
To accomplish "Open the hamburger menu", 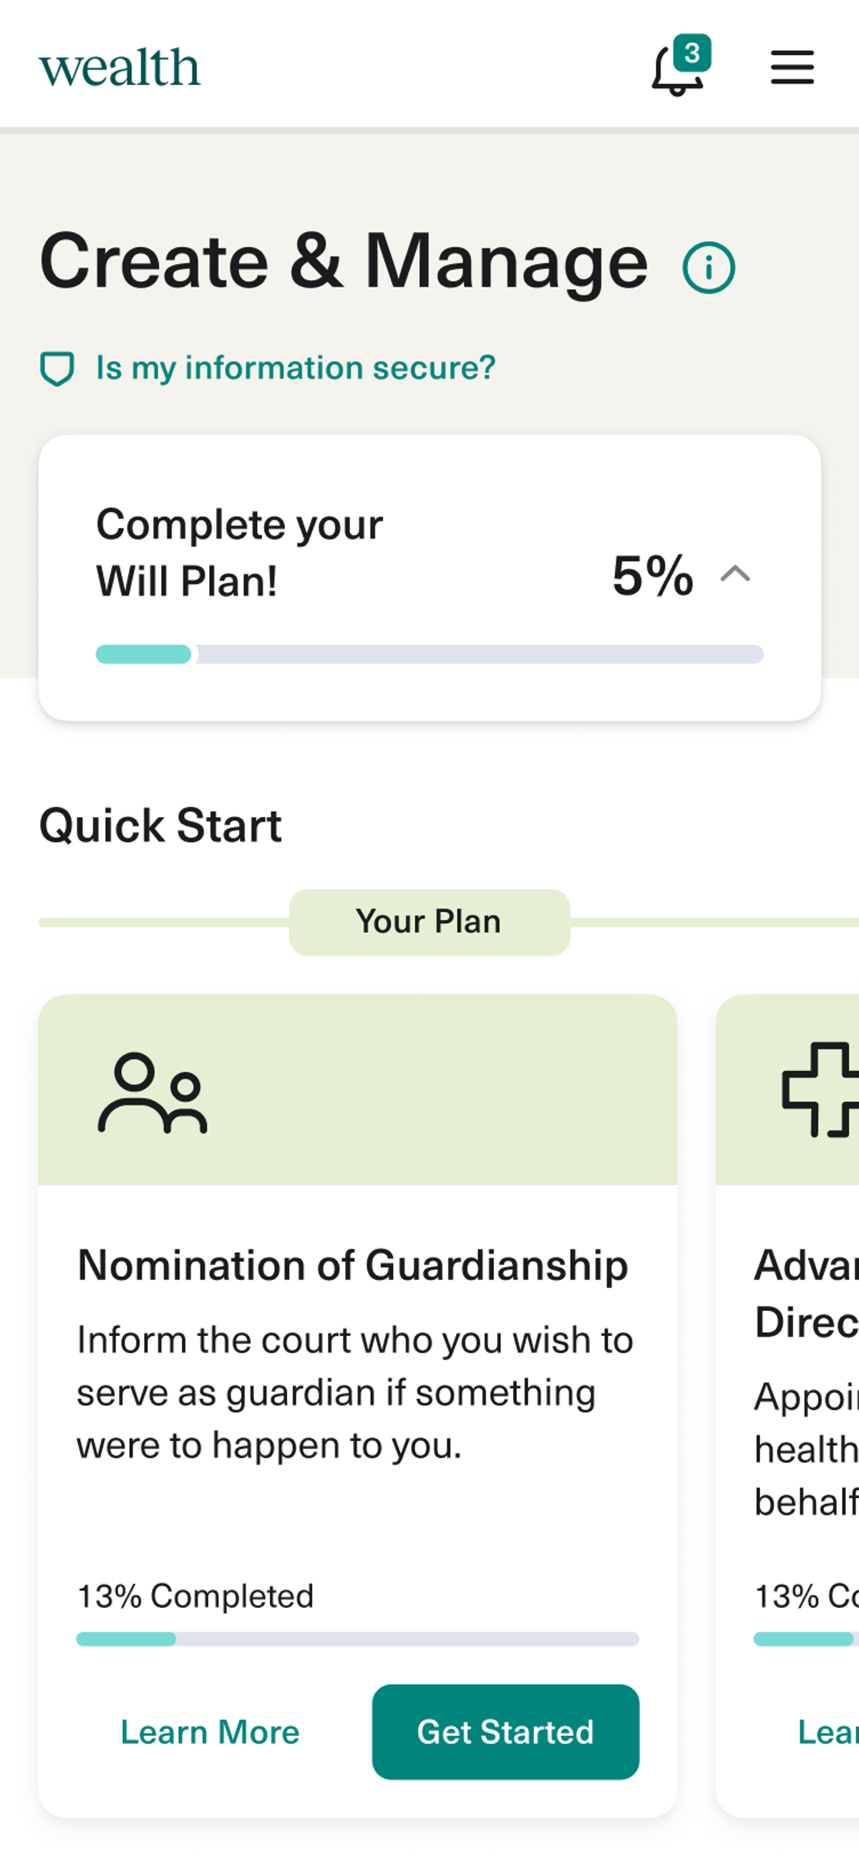I will click(x=792, y=68).
